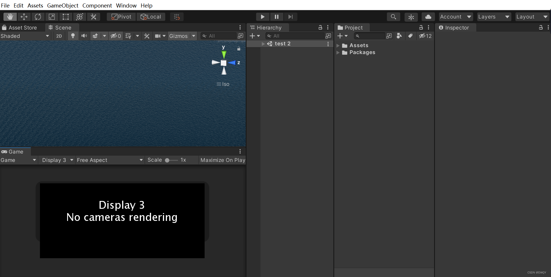
Task: Open the Component menu
Action: point(97,5)
